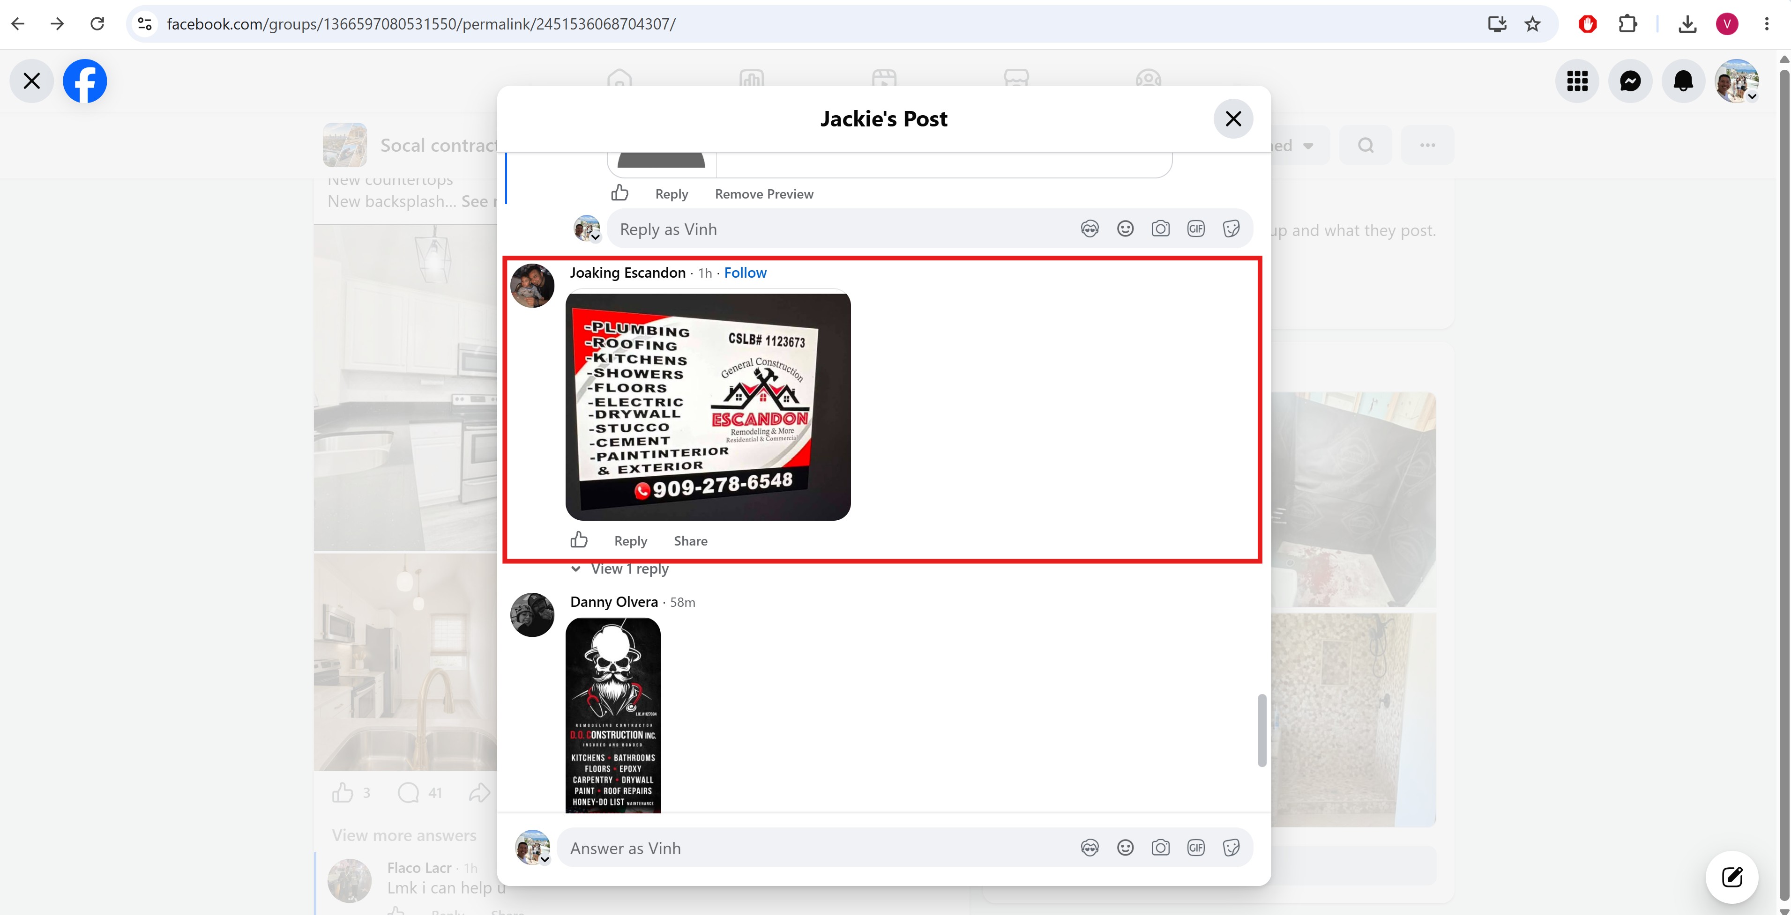Click the browser address bar URL
Viewport: 1791px width, 915px height.
coord(421,24)
